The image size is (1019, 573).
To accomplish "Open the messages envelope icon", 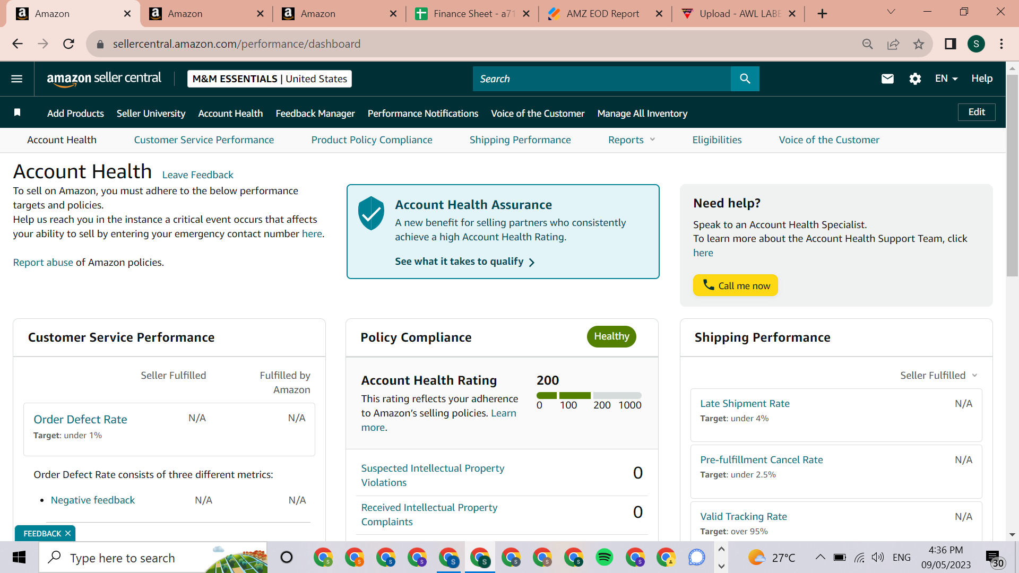I will 887,79.
